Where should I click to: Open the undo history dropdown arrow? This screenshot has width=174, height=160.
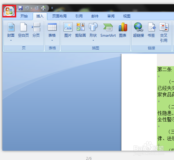pyautogui.click(x=32, y=8)
